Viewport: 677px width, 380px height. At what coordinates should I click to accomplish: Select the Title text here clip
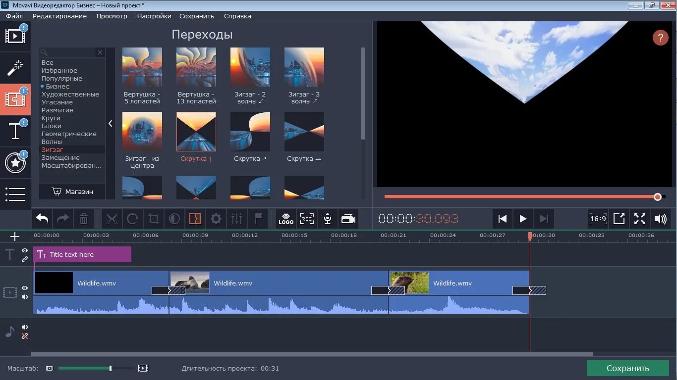click(82, 254)
